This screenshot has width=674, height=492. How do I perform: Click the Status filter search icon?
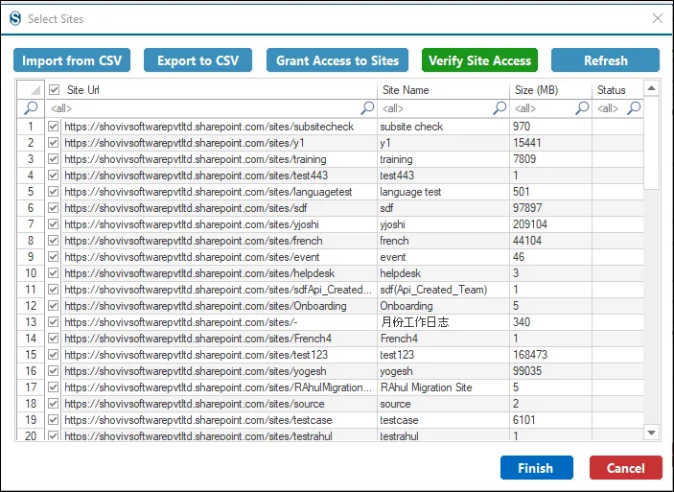click(634, 108)
